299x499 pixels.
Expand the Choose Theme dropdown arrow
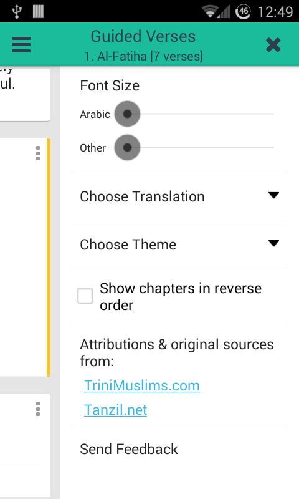[273, 243]
